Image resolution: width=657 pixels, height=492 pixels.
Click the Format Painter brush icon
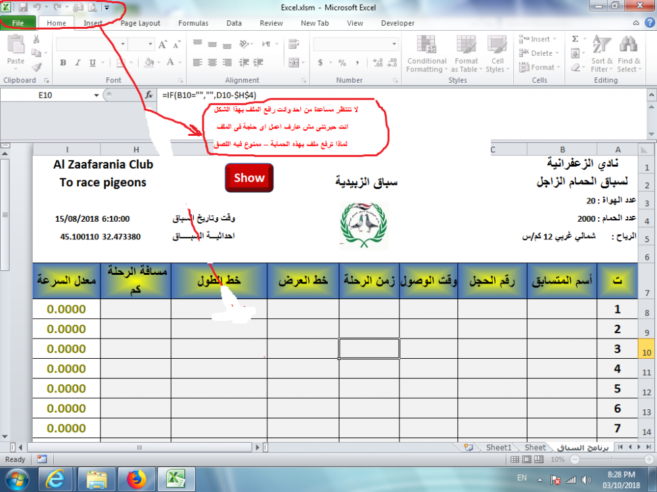[36, 66]
